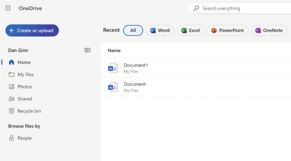Click the Search everything field
This screenshot has width=291, height=161.
coord(239,8)
